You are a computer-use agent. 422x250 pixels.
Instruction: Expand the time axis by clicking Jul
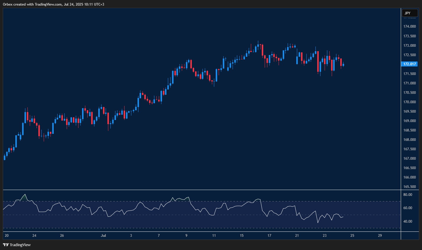tap(104, 236)
